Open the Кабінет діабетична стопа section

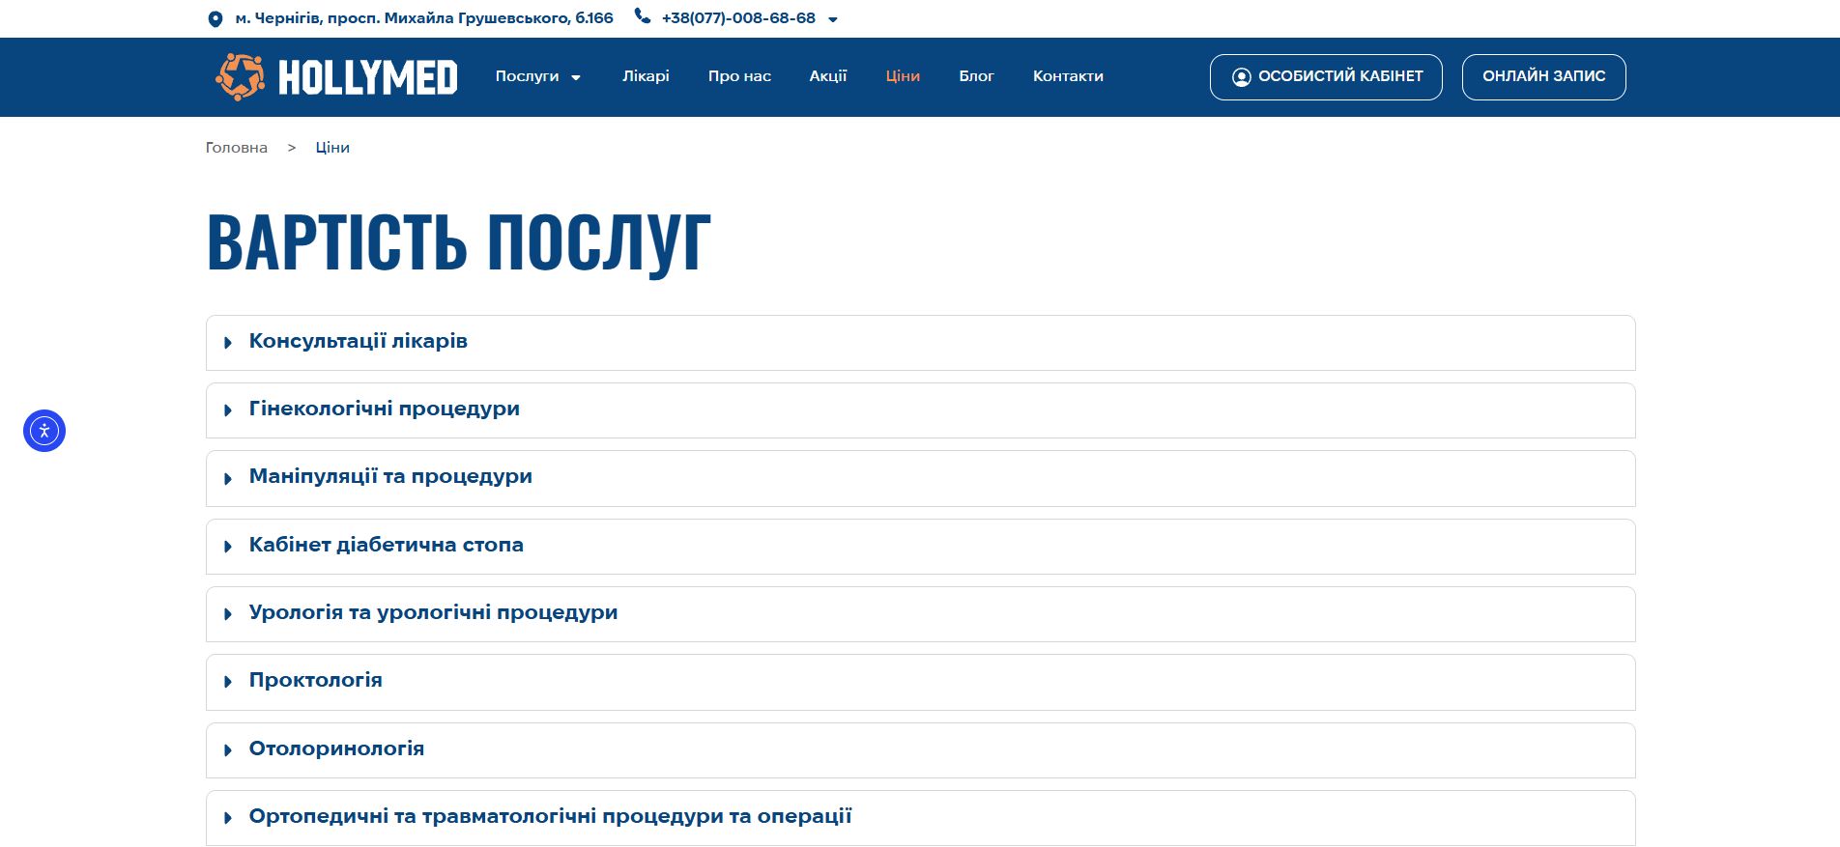(x=386, y=546)
